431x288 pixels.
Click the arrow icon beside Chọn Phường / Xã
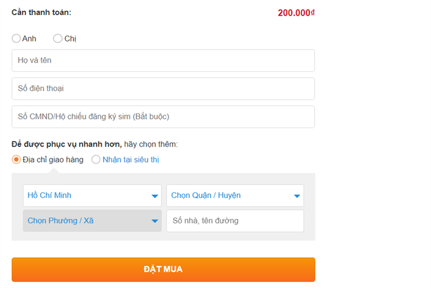pos(155,221)
